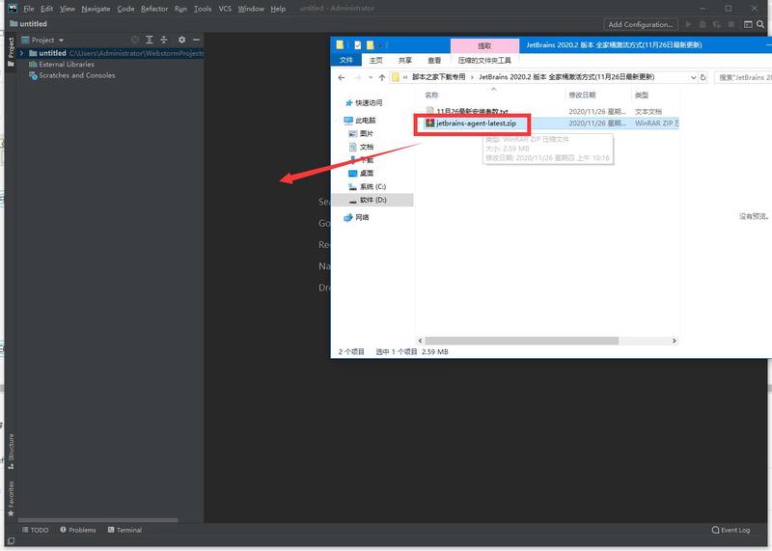The width and height of the screenshot is (772, 551).
Task: Sort by 修改日期 column header
Action: click(x=582, y=95)
